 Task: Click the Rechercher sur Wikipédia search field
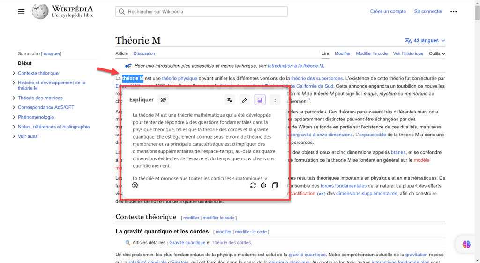(202, 12)
